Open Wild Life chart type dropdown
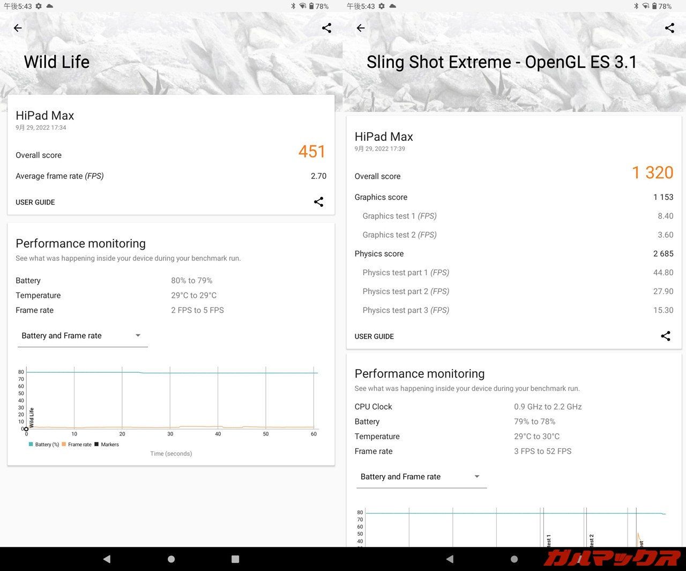 coord(82,336)
